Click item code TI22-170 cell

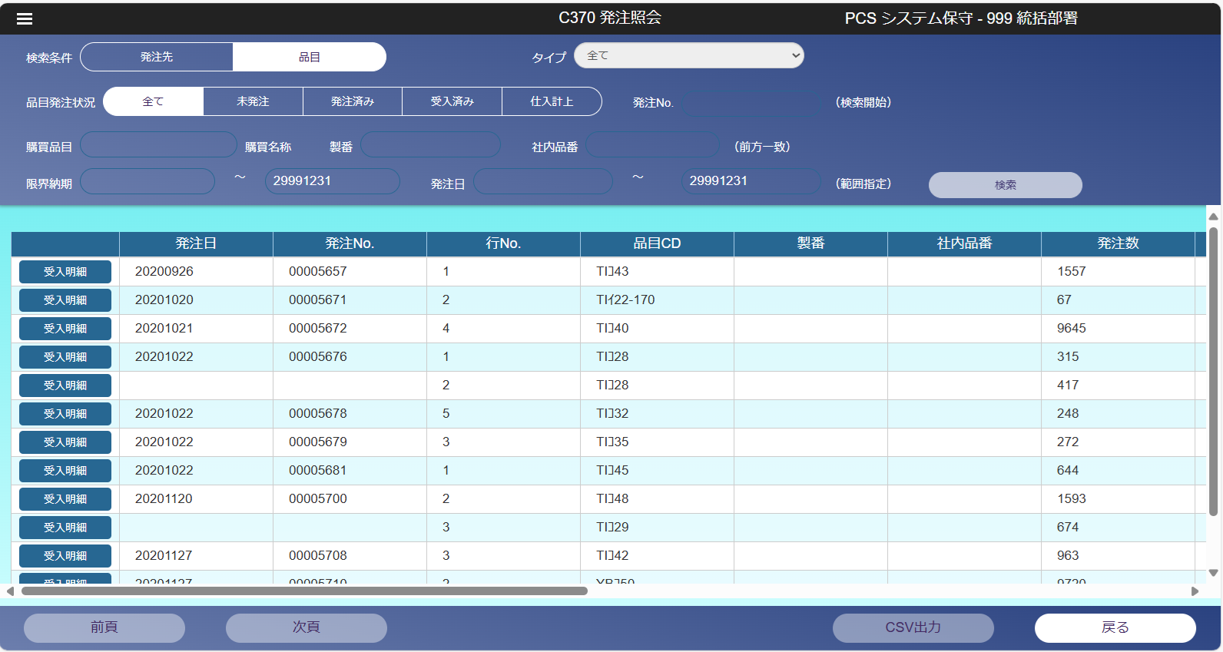coord(657,300)
